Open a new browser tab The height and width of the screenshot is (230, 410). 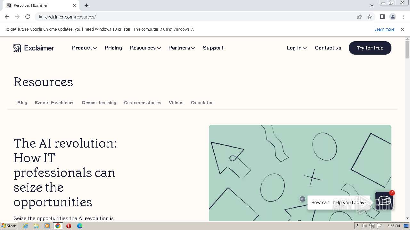tap(86, 5)
